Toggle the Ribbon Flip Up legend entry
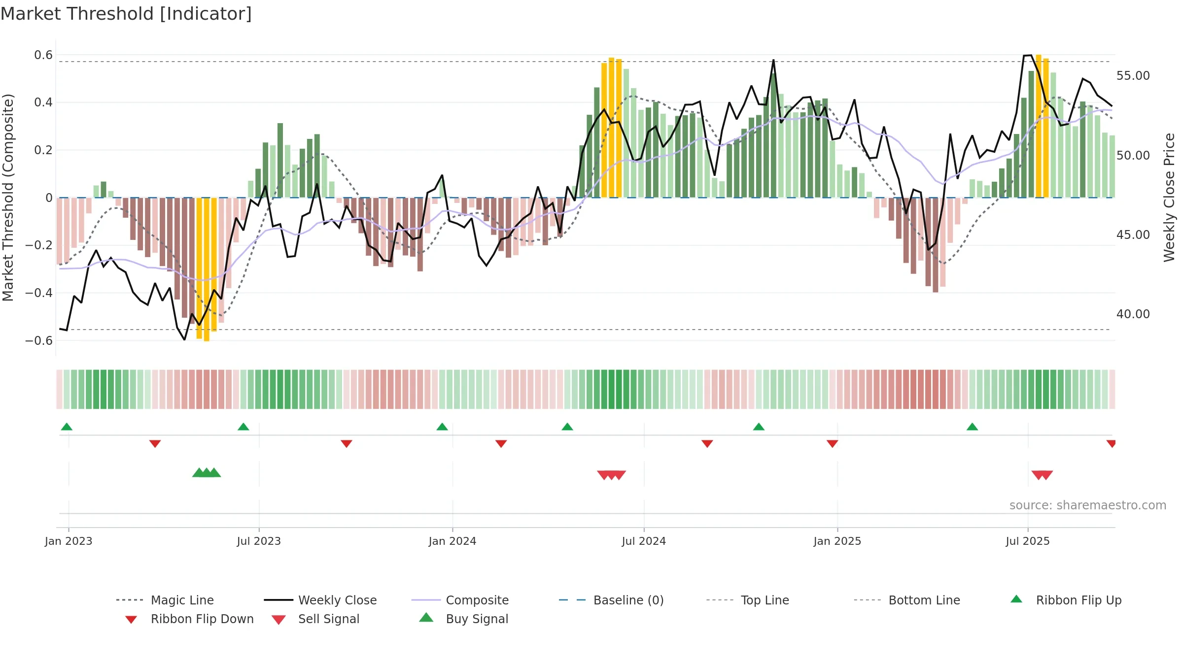This screenshot has height=665, width=1183. coord(1066,600)
